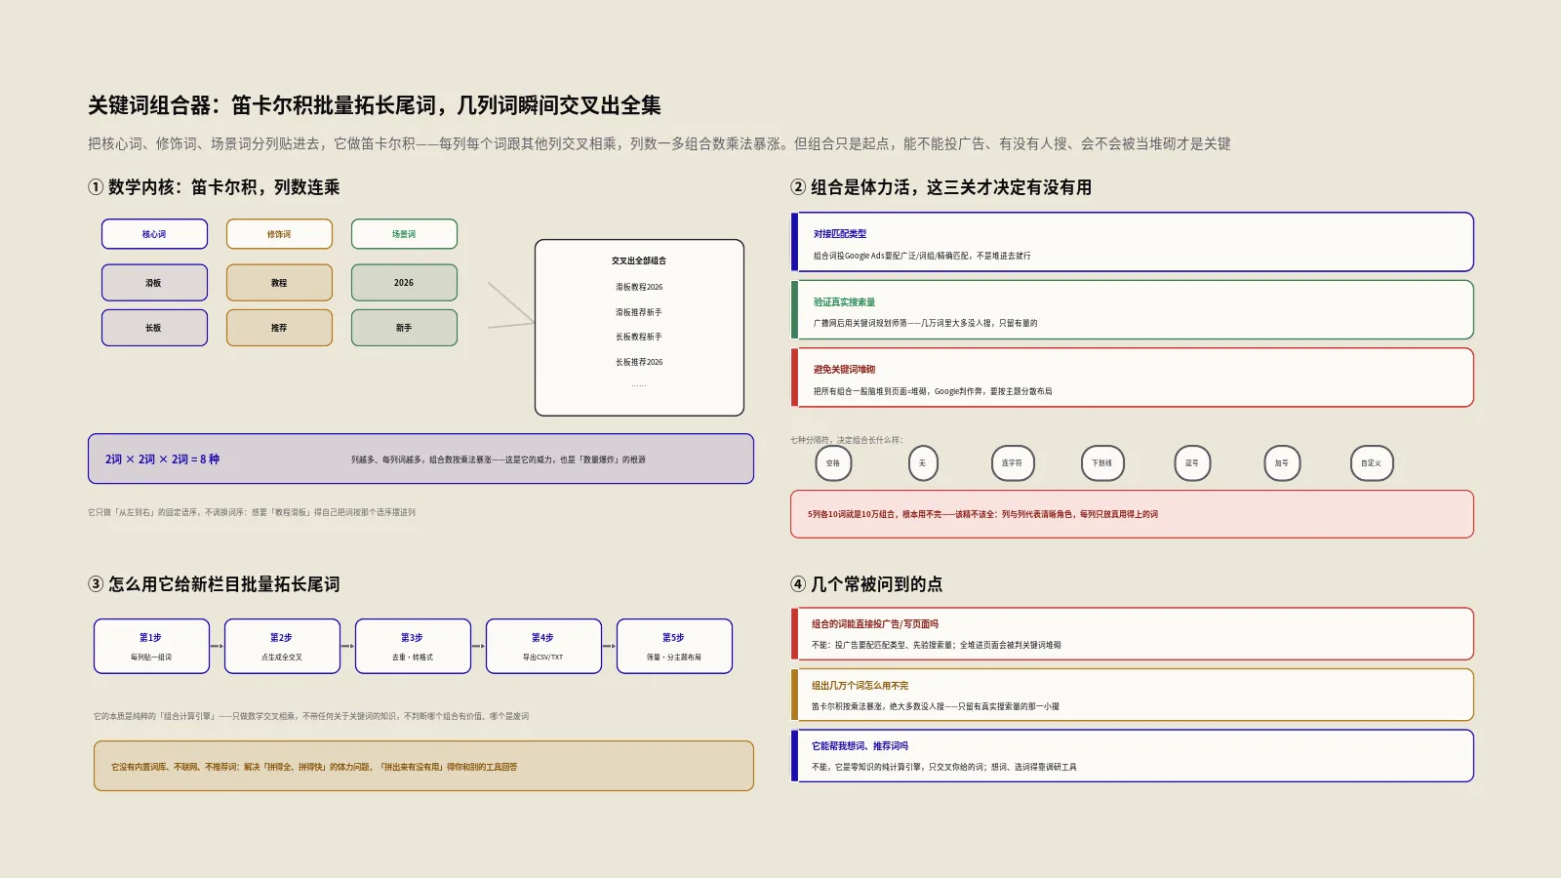Screen dimensions: 1561x878
Task: Open the 验证真实搜索量 card
Action: 1132,309
